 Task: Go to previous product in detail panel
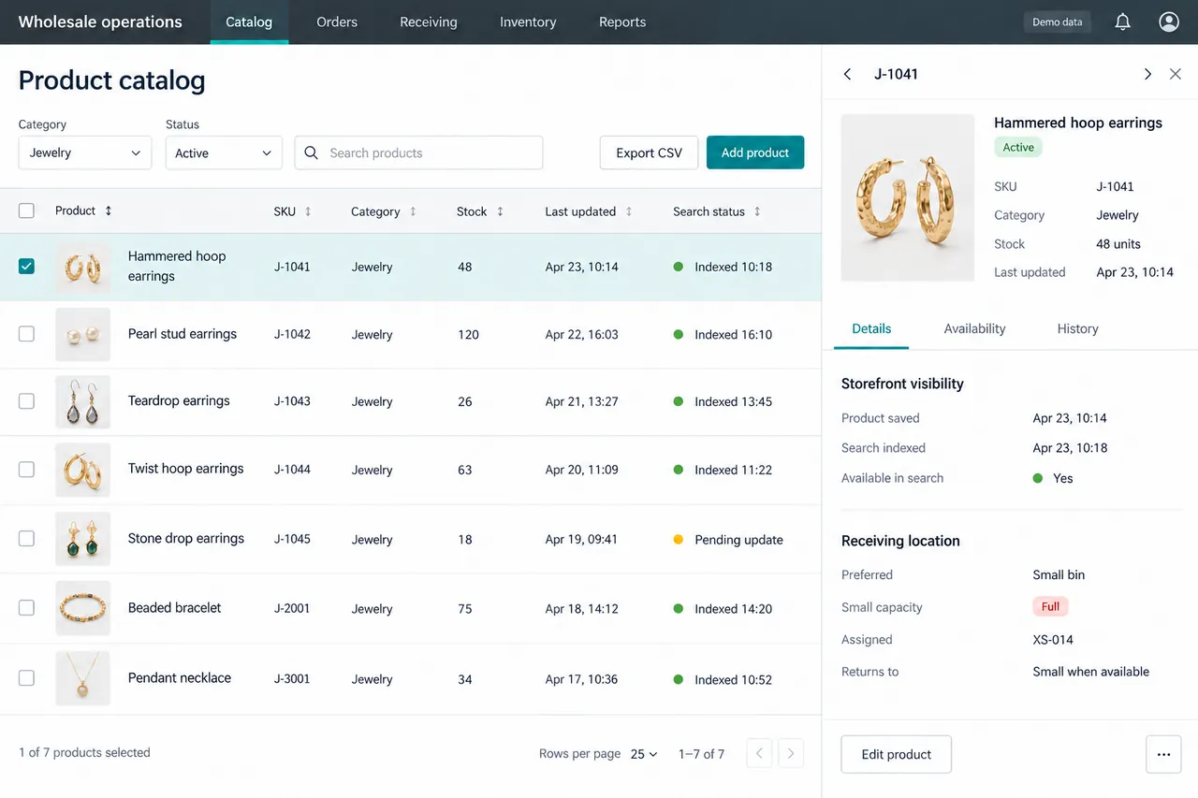(847, 74)
